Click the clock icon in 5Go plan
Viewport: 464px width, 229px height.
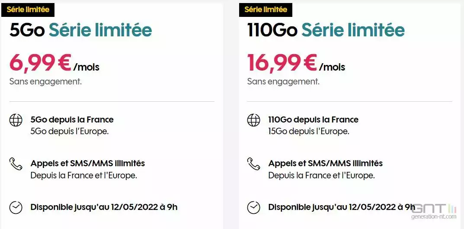click(16, 207)
